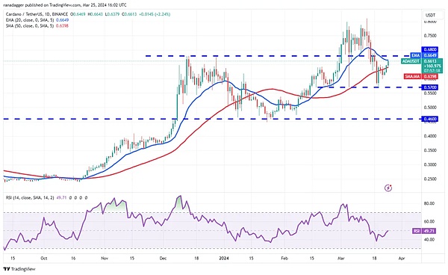
Task: Click the TradingView logo at the bottom
Action: 19,269
